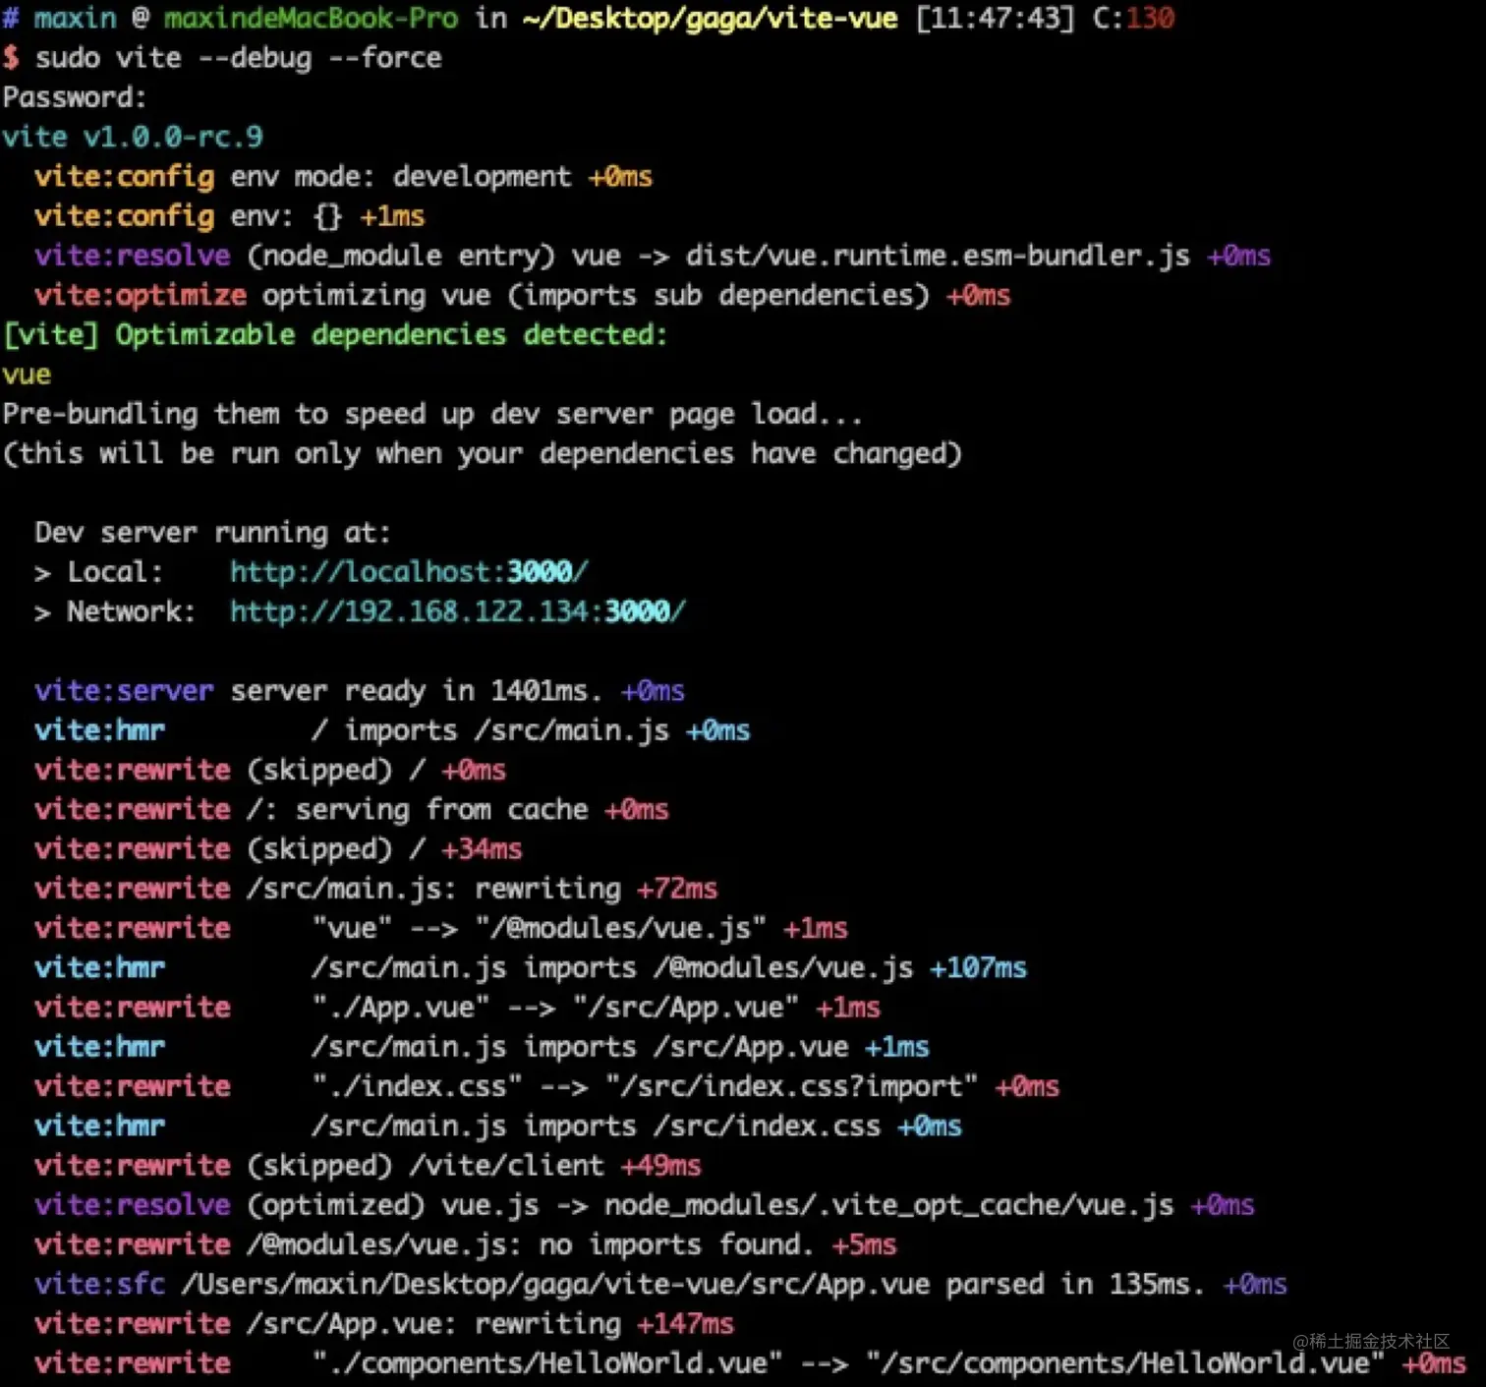Select '/src/main.js: rewriting +72ms' line
The width and height of the screenshot is (1486, 1387).
pyautogui.click(x=376, y=889)
